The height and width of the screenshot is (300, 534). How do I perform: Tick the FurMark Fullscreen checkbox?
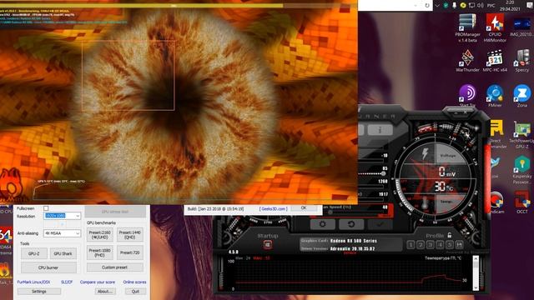pyautogui.click(x=46, y=207)
